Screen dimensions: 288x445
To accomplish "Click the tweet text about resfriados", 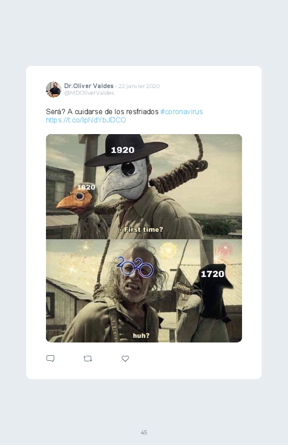I will [x=102, y=111].
